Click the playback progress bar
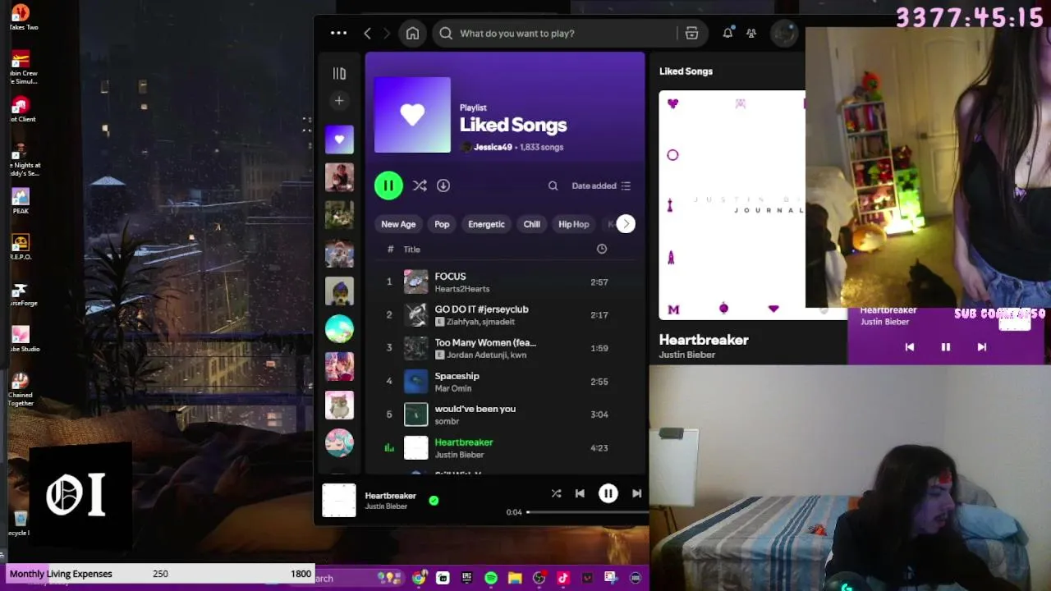1051x591 pixels. [587, 512]
